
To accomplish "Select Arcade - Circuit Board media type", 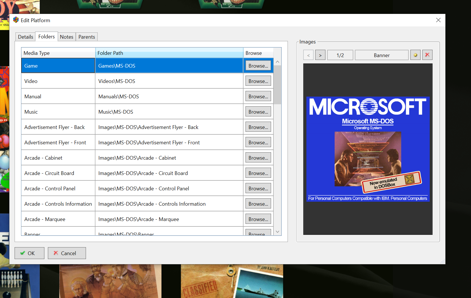I will pyautogui.click(x=58, y=173).
